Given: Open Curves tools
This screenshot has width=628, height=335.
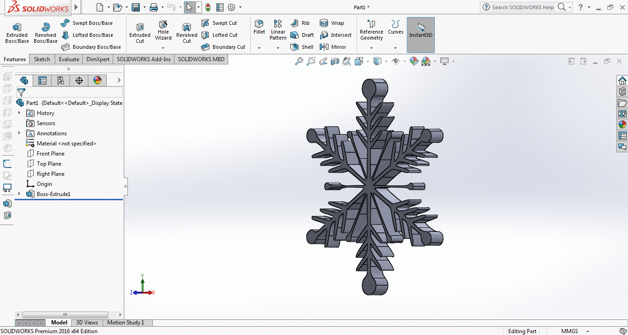Looking at the screenshot, I should point(395,28).
